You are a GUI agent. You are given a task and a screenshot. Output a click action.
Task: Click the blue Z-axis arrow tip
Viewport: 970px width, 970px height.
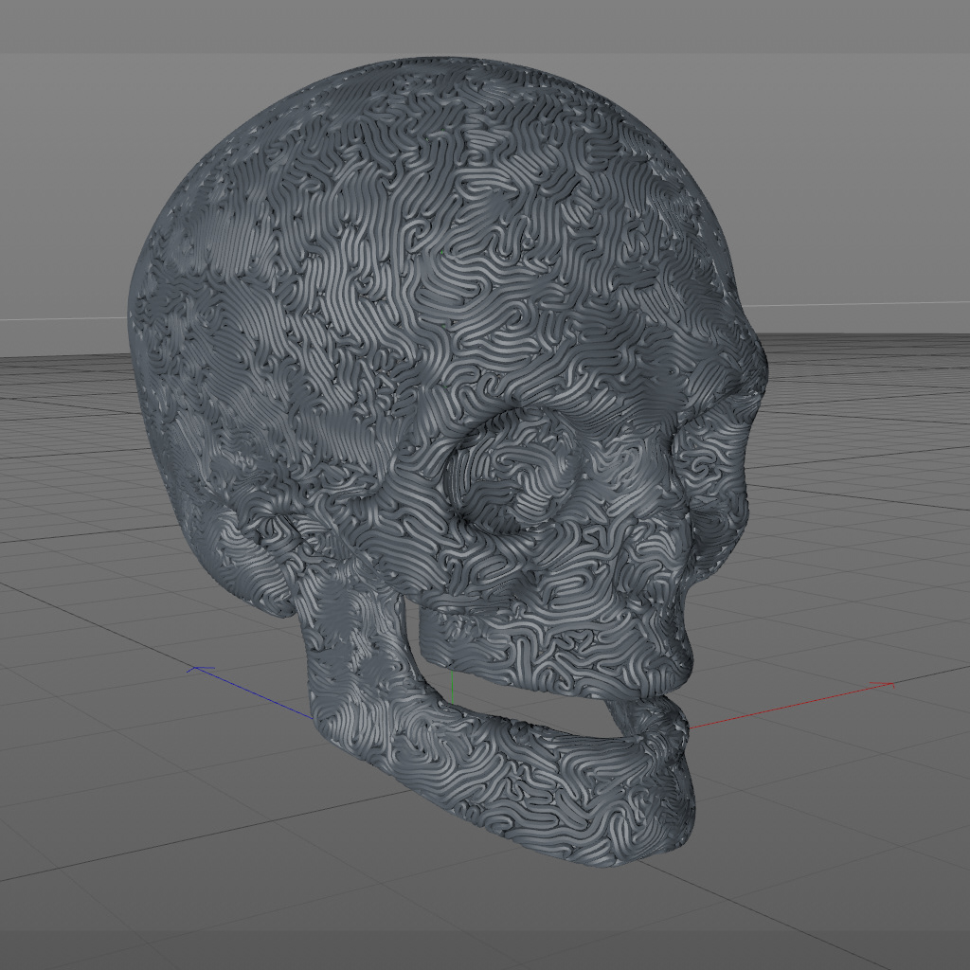(x=197, y=670)
